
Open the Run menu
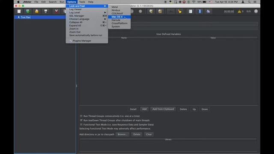(x=62, y=2)
